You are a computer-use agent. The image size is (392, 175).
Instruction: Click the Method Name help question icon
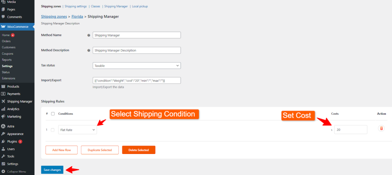pyautogui.click(x=89, y=35)
